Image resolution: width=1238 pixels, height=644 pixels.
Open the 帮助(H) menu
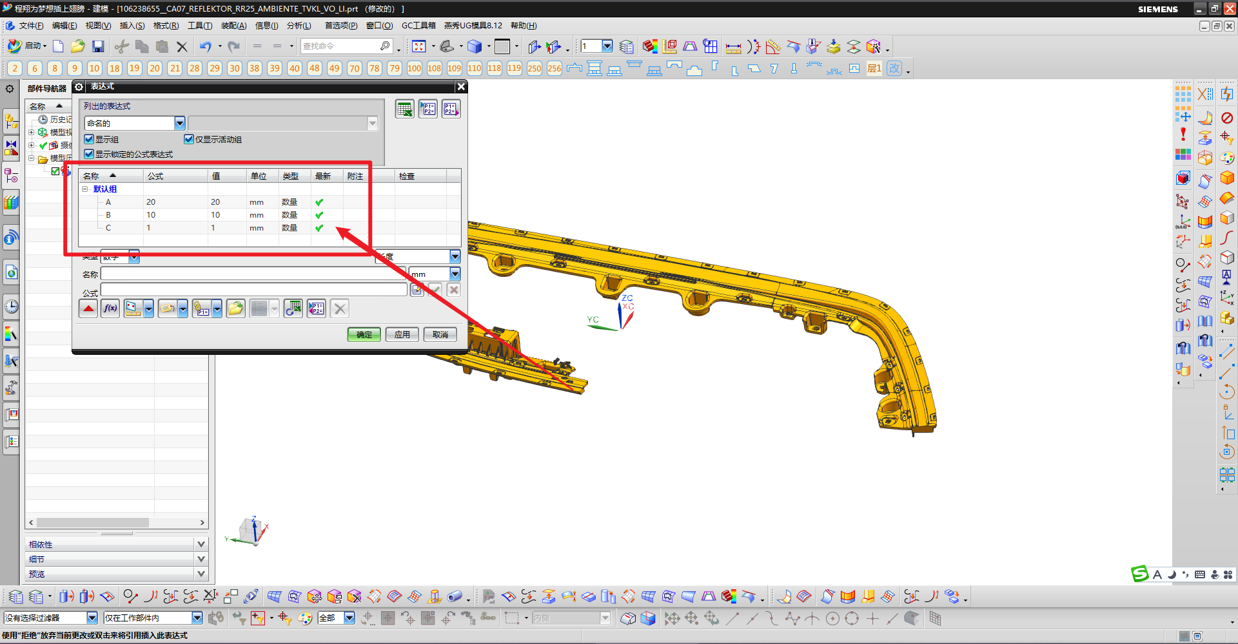pyautogui.click(x=524, y=26)
